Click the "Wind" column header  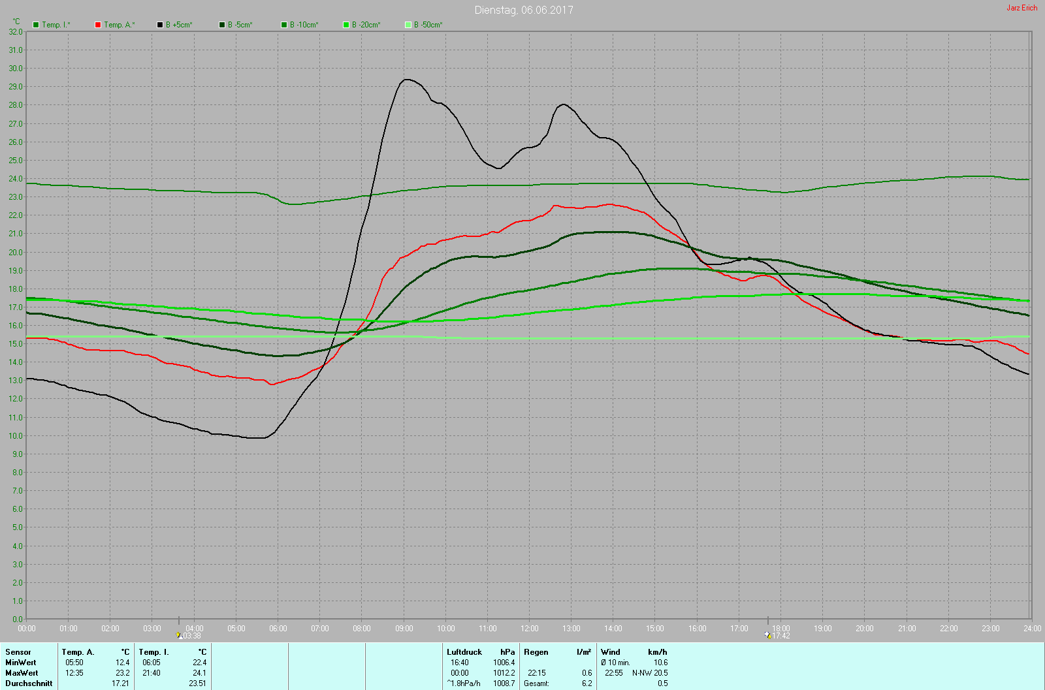(x=611, y=652)
